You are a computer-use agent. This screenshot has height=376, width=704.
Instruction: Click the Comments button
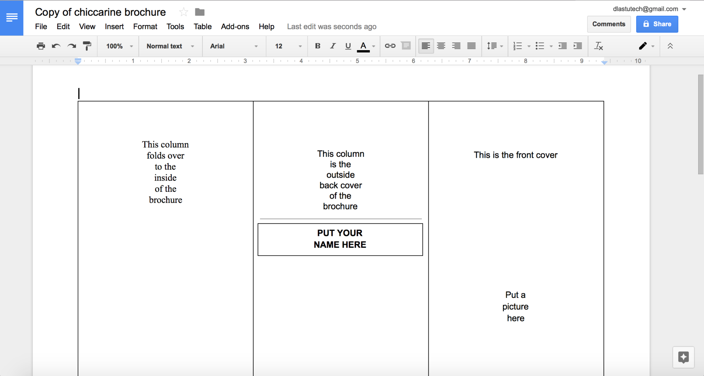pyautogui.click(x=608, y=24)
